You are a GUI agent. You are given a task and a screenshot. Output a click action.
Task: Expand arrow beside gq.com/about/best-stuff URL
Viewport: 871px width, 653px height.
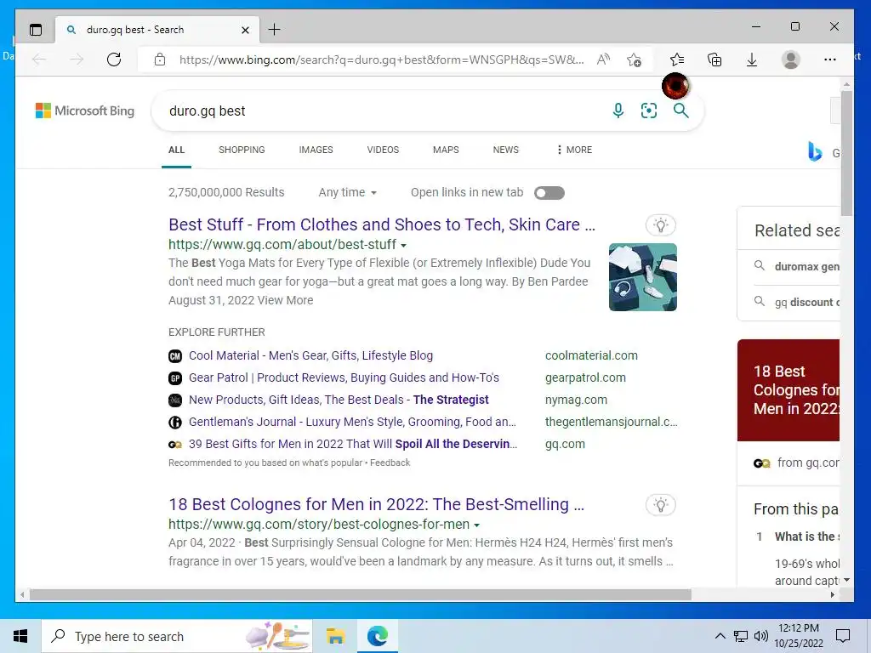pos(404,246)
